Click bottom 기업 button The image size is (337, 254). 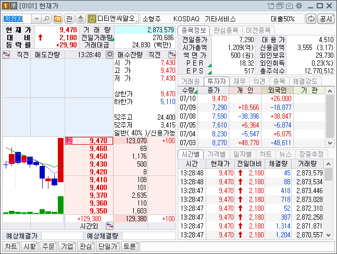(x=67, y=247)
